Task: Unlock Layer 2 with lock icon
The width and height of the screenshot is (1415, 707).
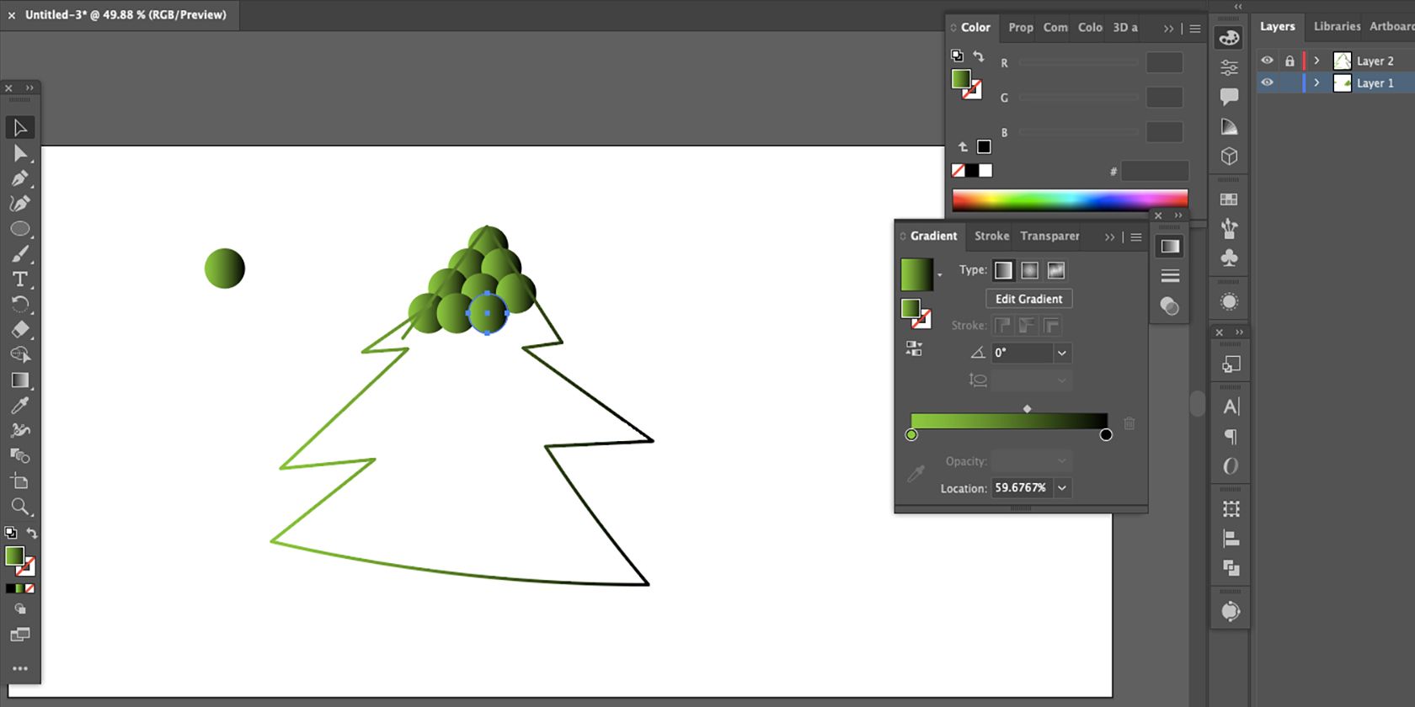Action: coord(1290,61)
